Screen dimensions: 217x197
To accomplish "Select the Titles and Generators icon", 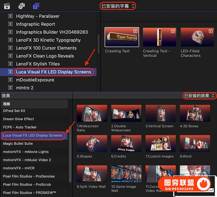I will click(36, 6).
